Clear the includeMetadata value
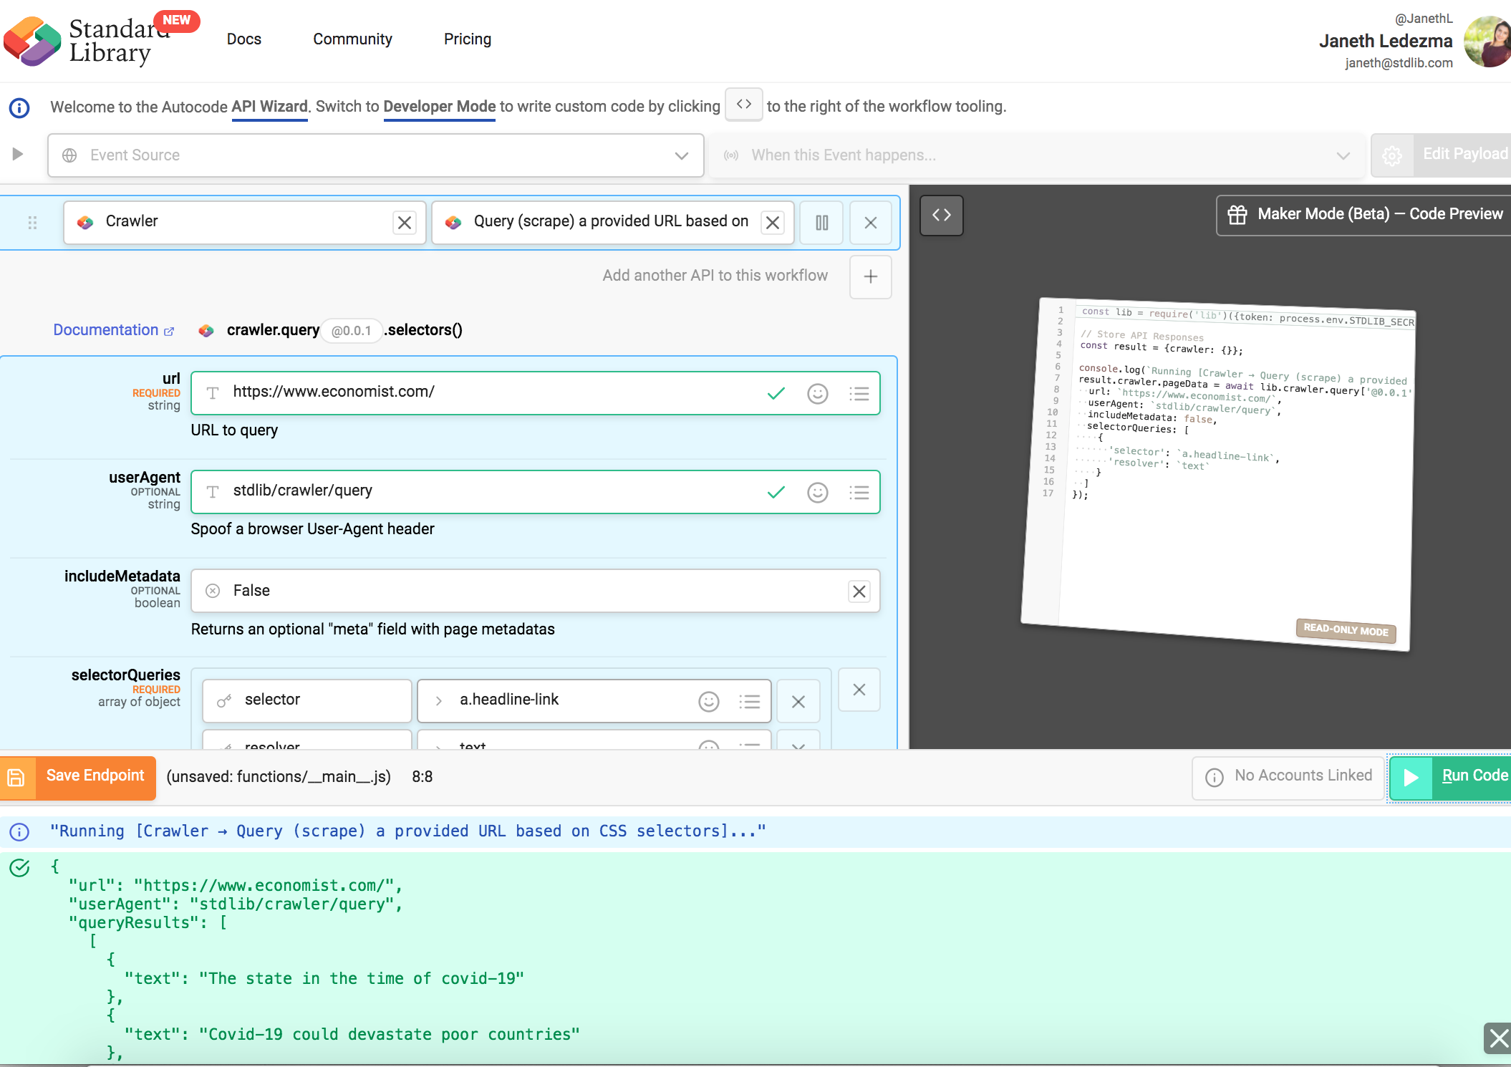 point(859,591)
